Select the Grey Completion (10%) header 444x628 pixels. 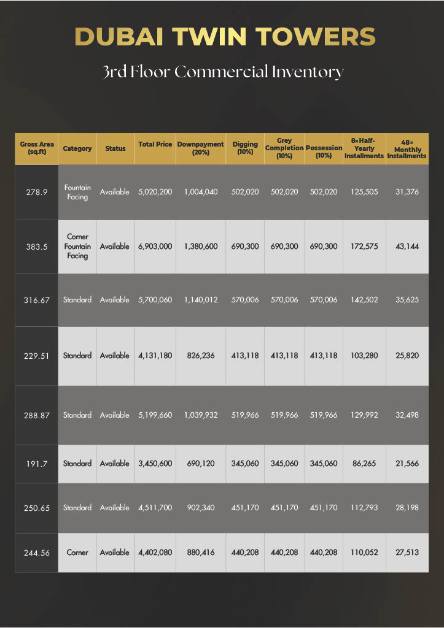[284, 148]
